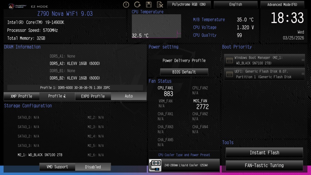This screenshot has width=311, height=175.
Task: Click SATA3_0: N/A entry
Action: (x=28, y=118)
